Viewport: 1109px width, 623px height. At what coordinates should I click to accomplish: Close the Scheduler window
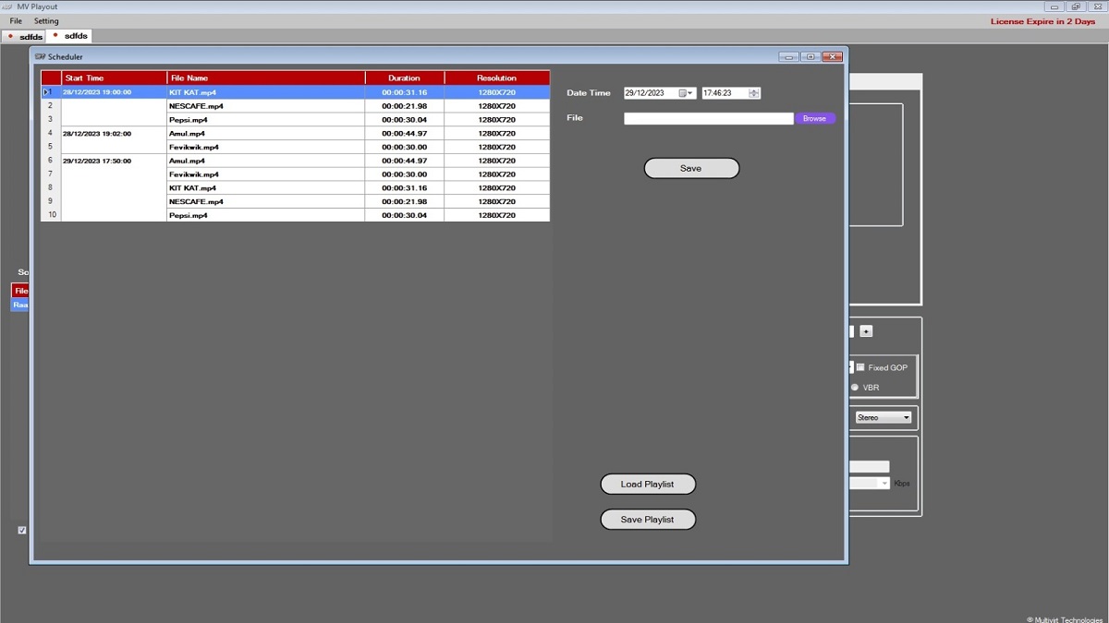click(833, 57)
